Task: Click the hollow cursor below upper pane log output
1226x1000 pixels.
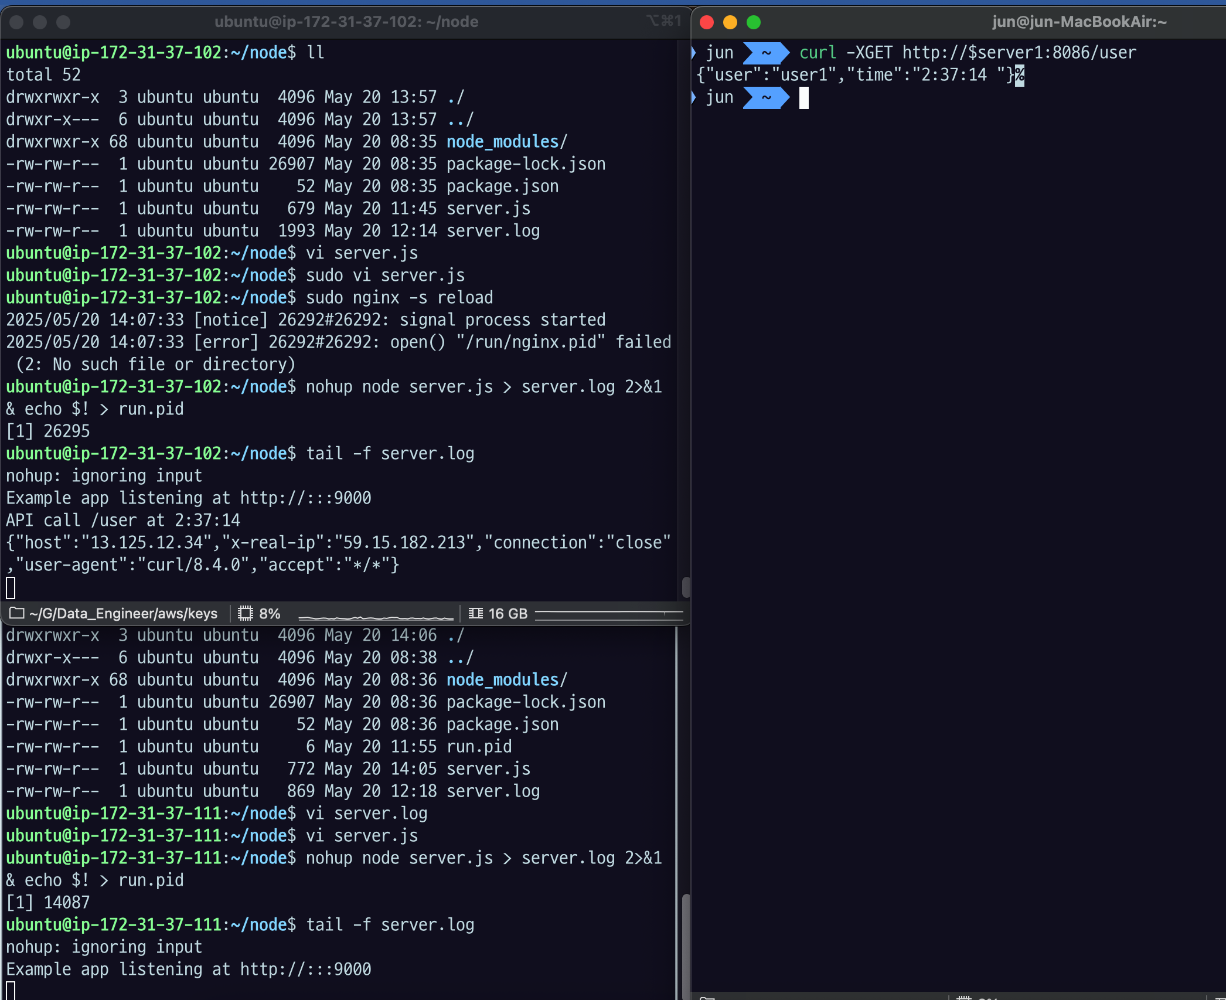Action: [11, 587]
